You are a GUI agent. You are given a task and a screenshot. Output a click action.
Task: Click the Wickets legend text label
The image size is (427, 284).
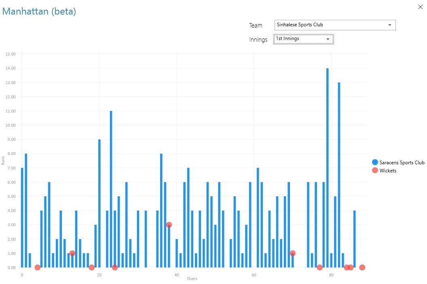coord(388,171)
